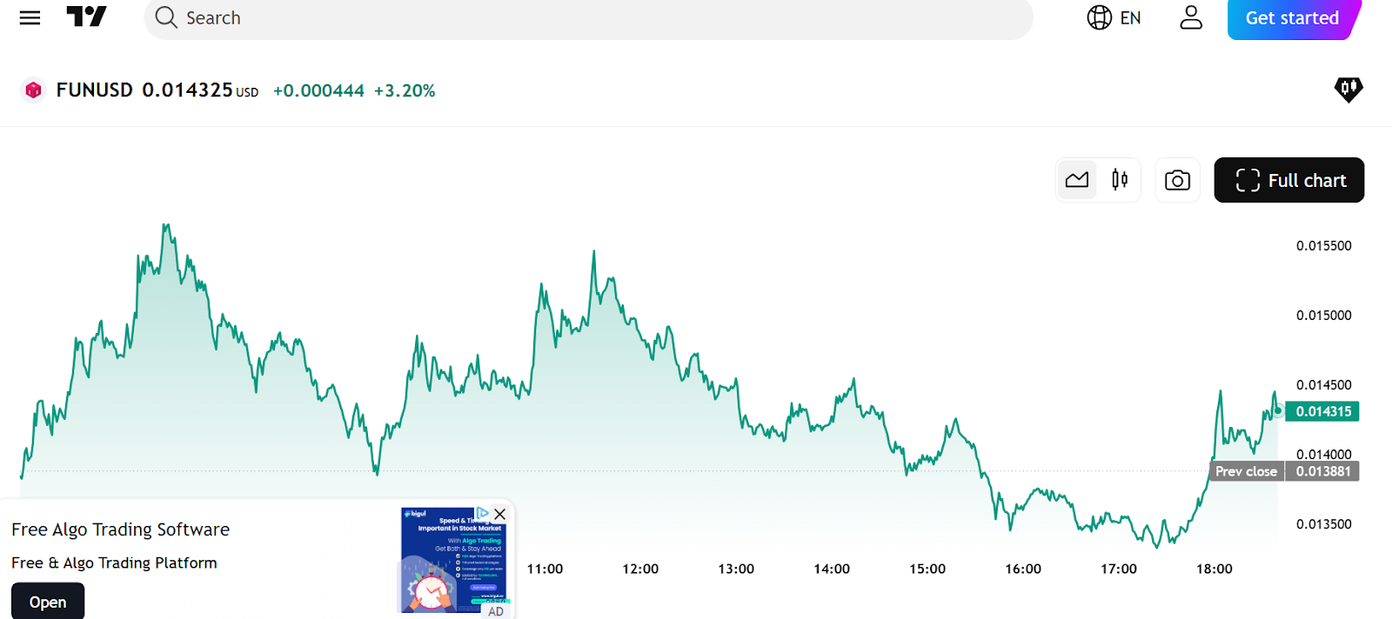Click the Open button on ad
1392x619 pixels.
[x=48, y=602]
